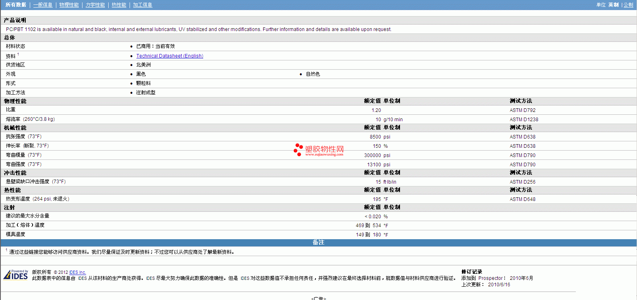
Task: Click the 模具温度 row label
Action: tap(15, 234)
